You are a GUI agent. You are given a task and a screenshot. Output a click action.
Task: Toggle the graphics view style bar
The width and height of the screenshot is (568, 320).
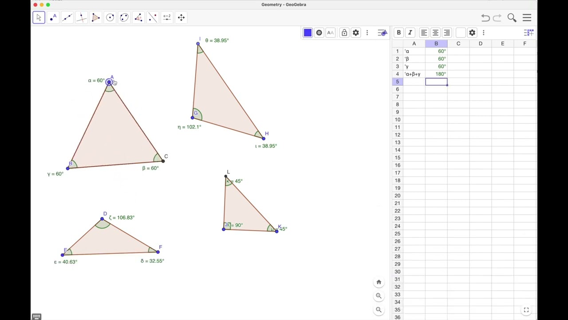(383, 33)
